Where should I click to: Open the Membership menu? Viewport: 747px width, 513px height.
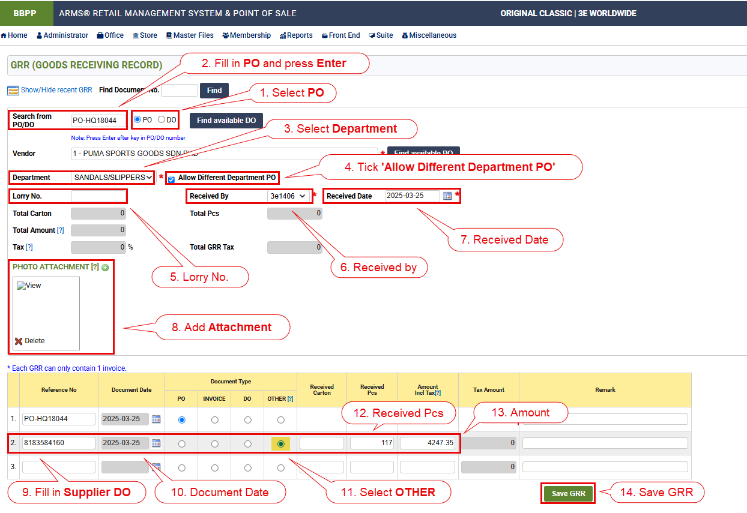(x=246, y=35)
